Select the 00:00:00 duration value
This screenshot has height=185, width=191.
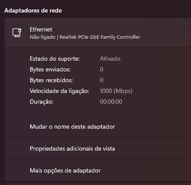pos(111,102)
